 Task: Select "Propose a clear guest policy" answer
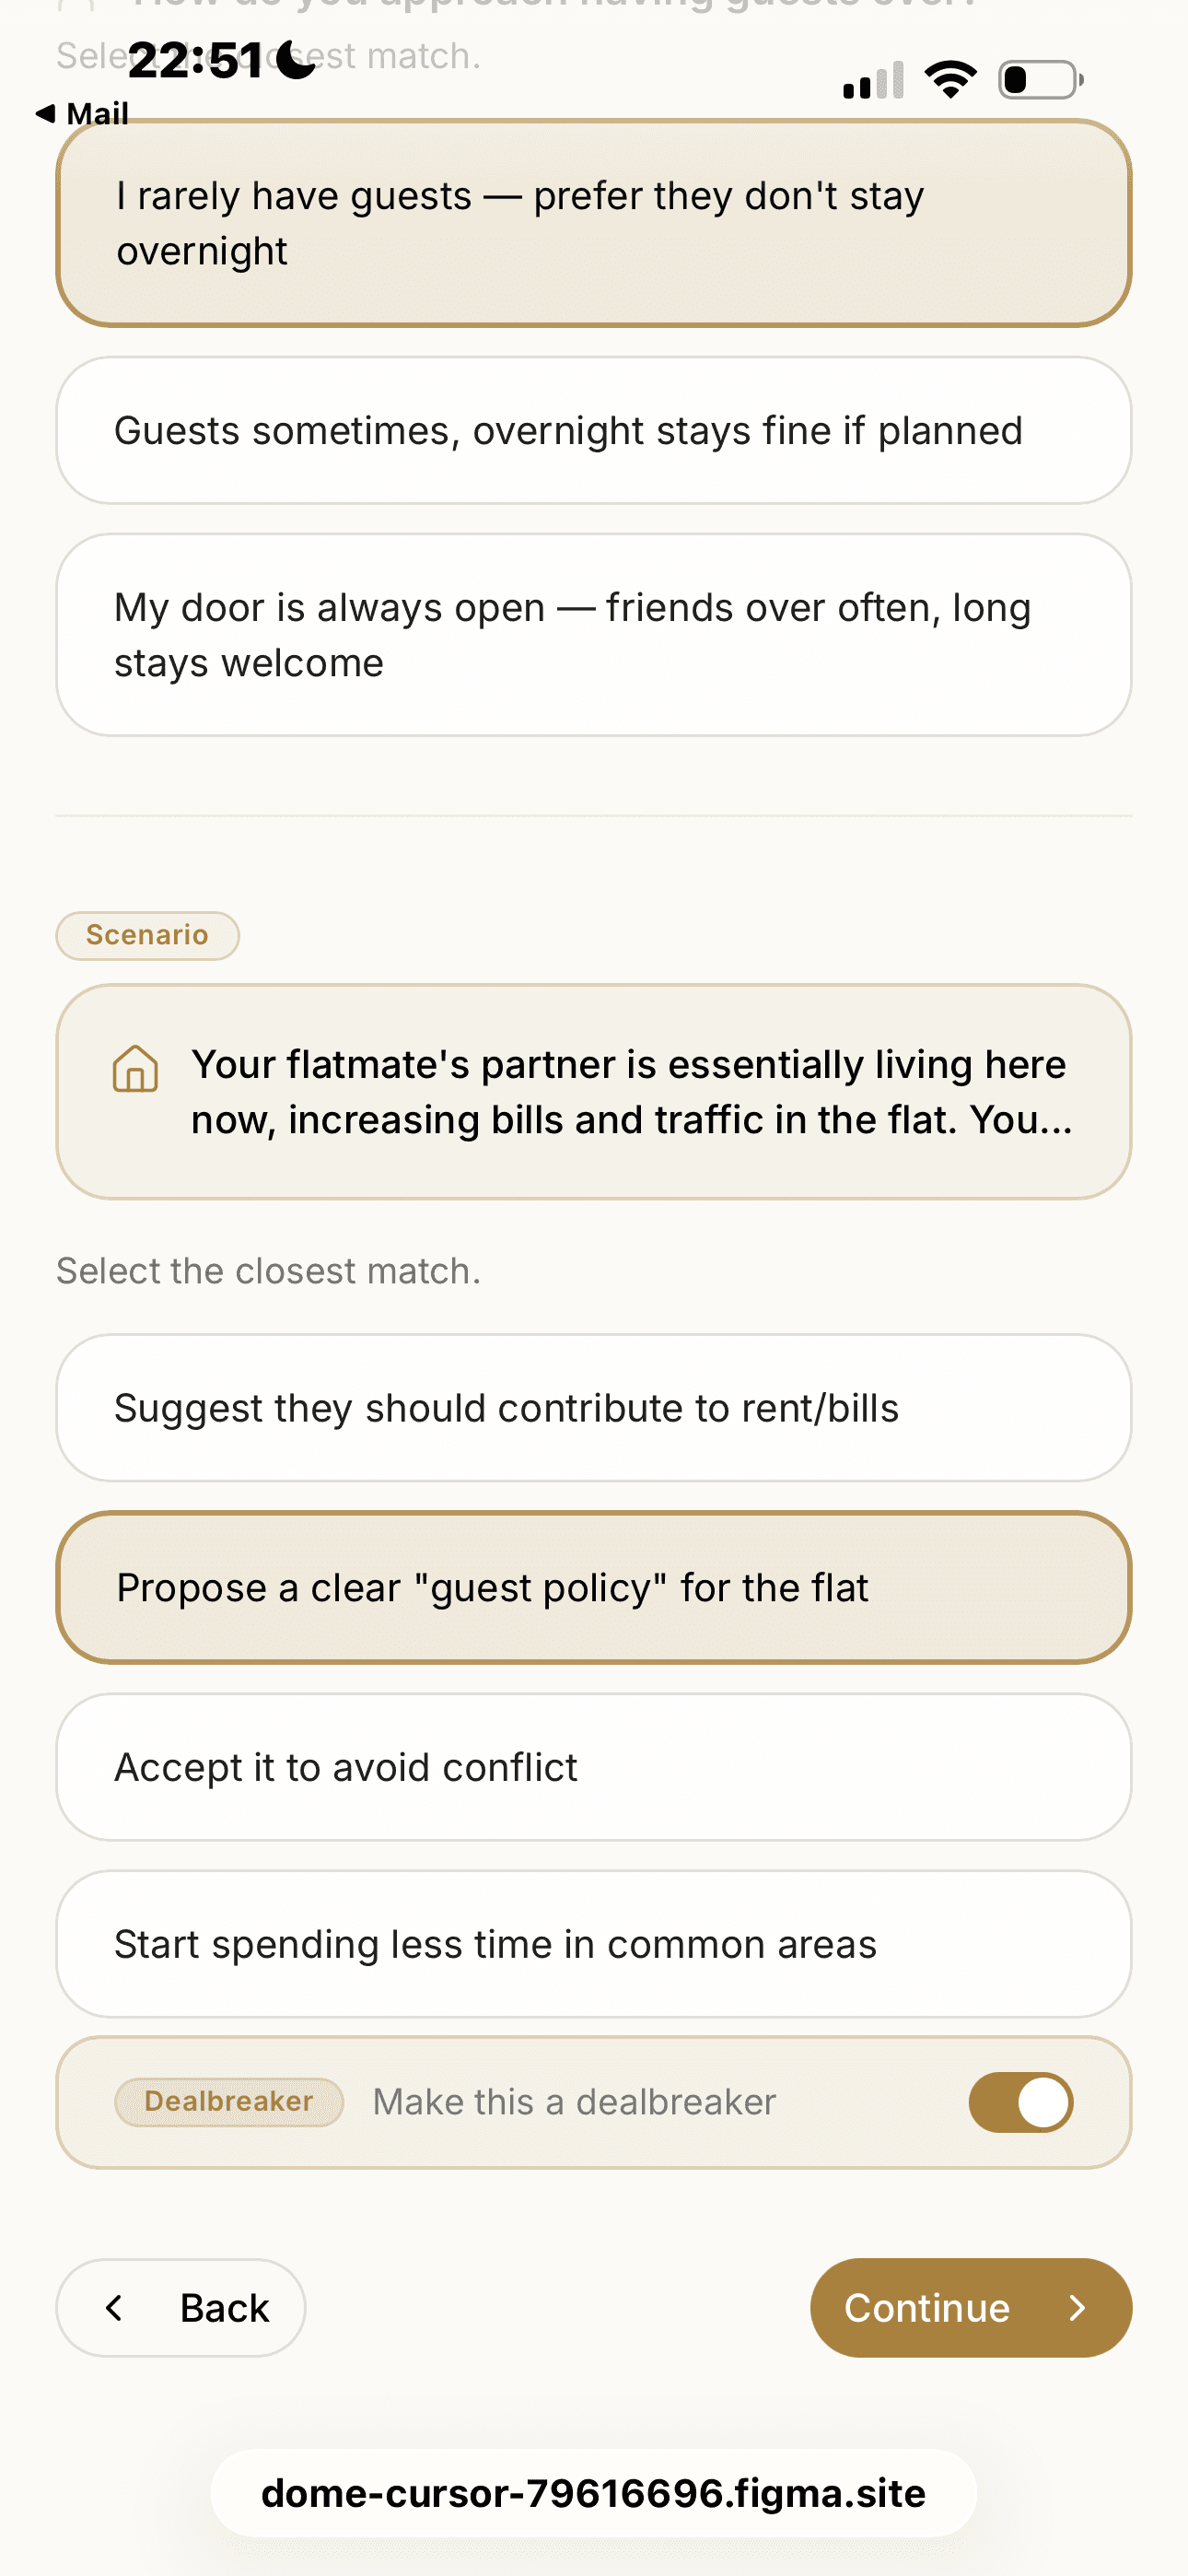pyautogui.click(x=594, y=1588)
